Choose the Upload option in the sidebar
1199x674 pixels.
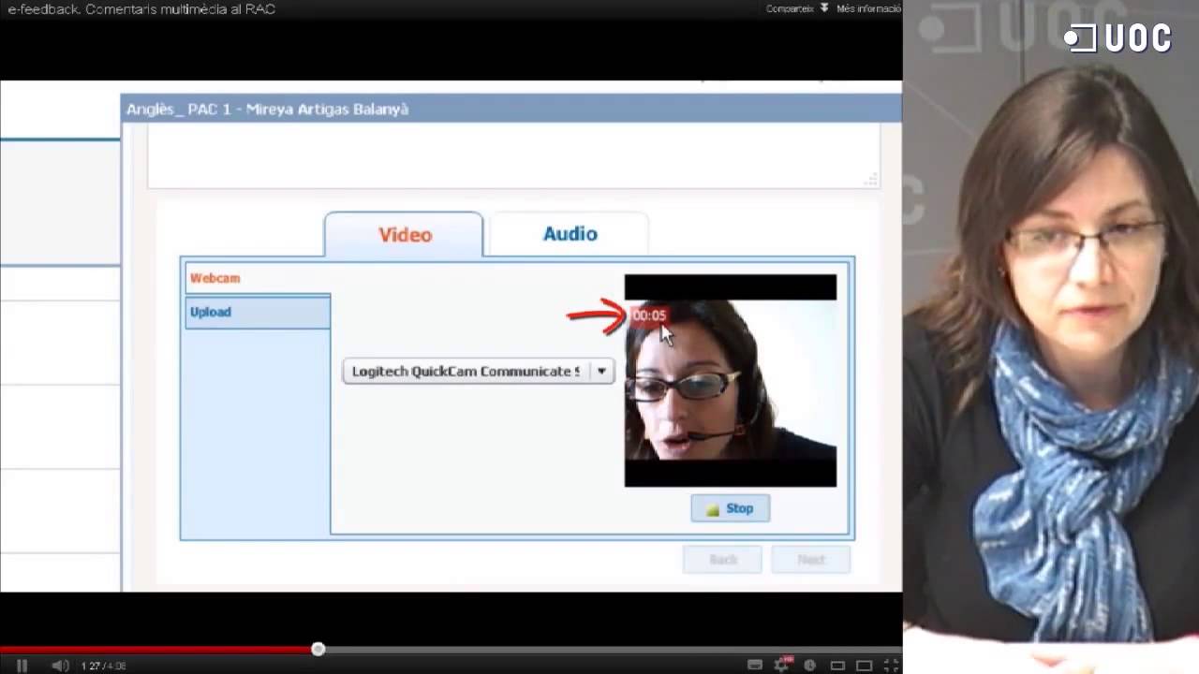pos(258,312)
